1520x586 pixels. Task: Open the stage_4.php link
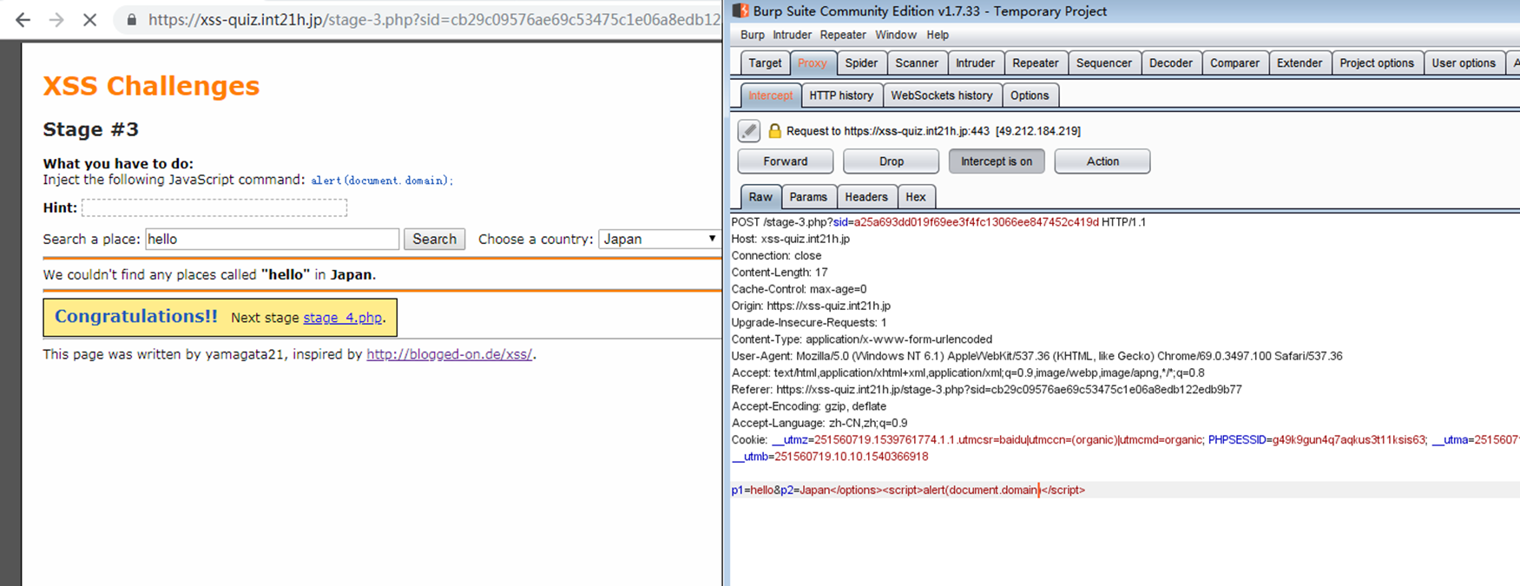343,318
